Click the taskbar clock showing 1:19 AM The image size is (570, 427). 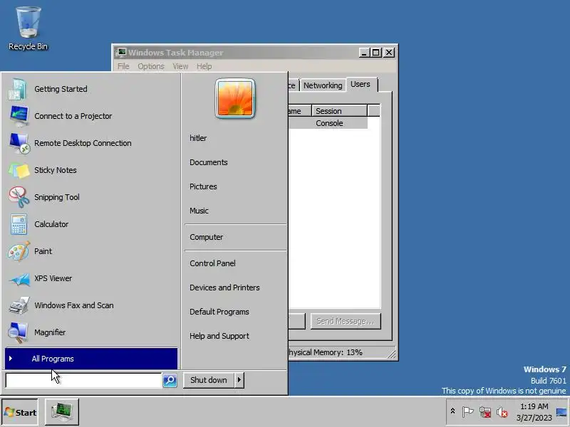pos(534,412)
